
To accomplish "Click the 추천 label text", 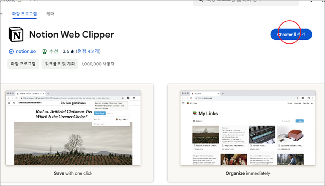I will (53, 51).
